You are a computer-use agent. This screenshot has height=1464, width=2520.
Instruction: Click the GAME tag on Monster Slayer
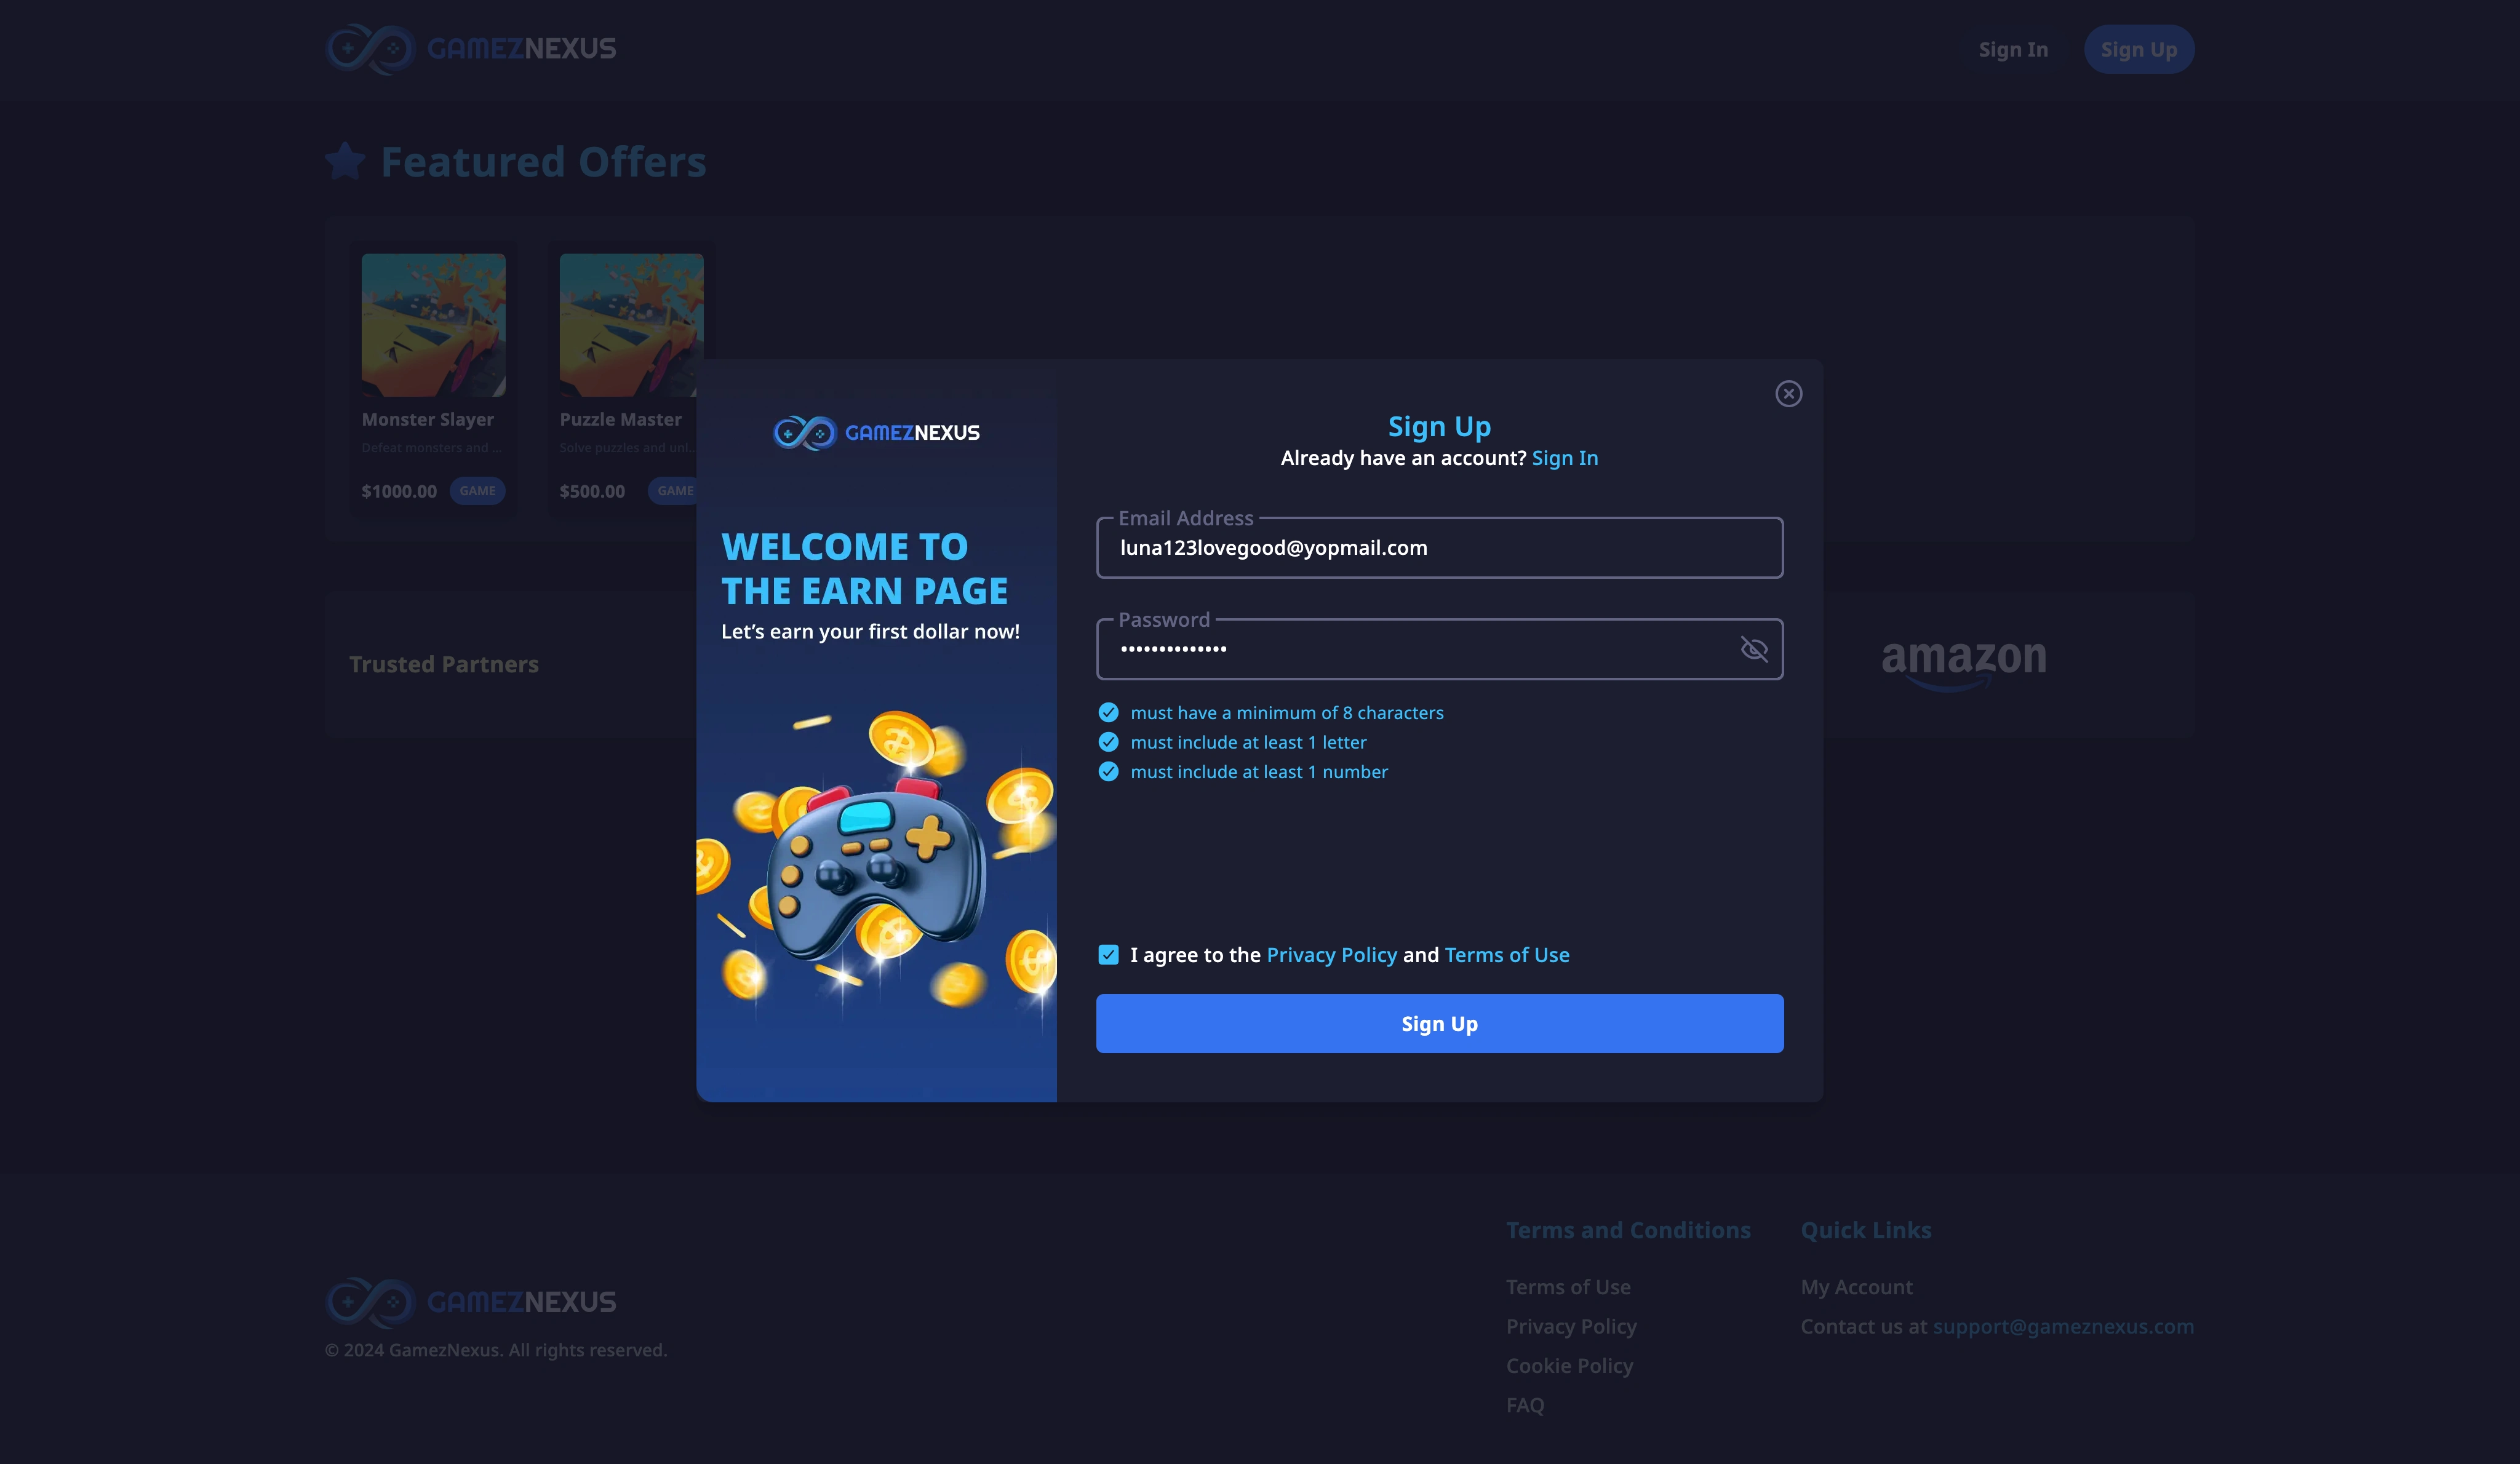pyautogui.click(x=477, y=491)
